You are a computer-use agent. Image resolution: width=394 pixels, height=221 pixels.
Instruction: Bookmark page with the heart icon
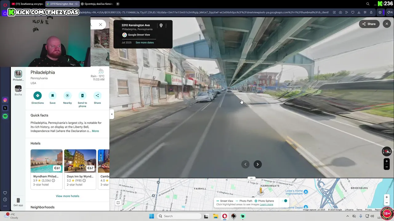pyautogui.click(x=353, y=12)
